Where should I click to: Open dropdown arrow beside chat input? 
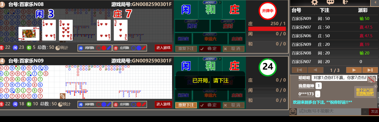(x=365, y=112)
